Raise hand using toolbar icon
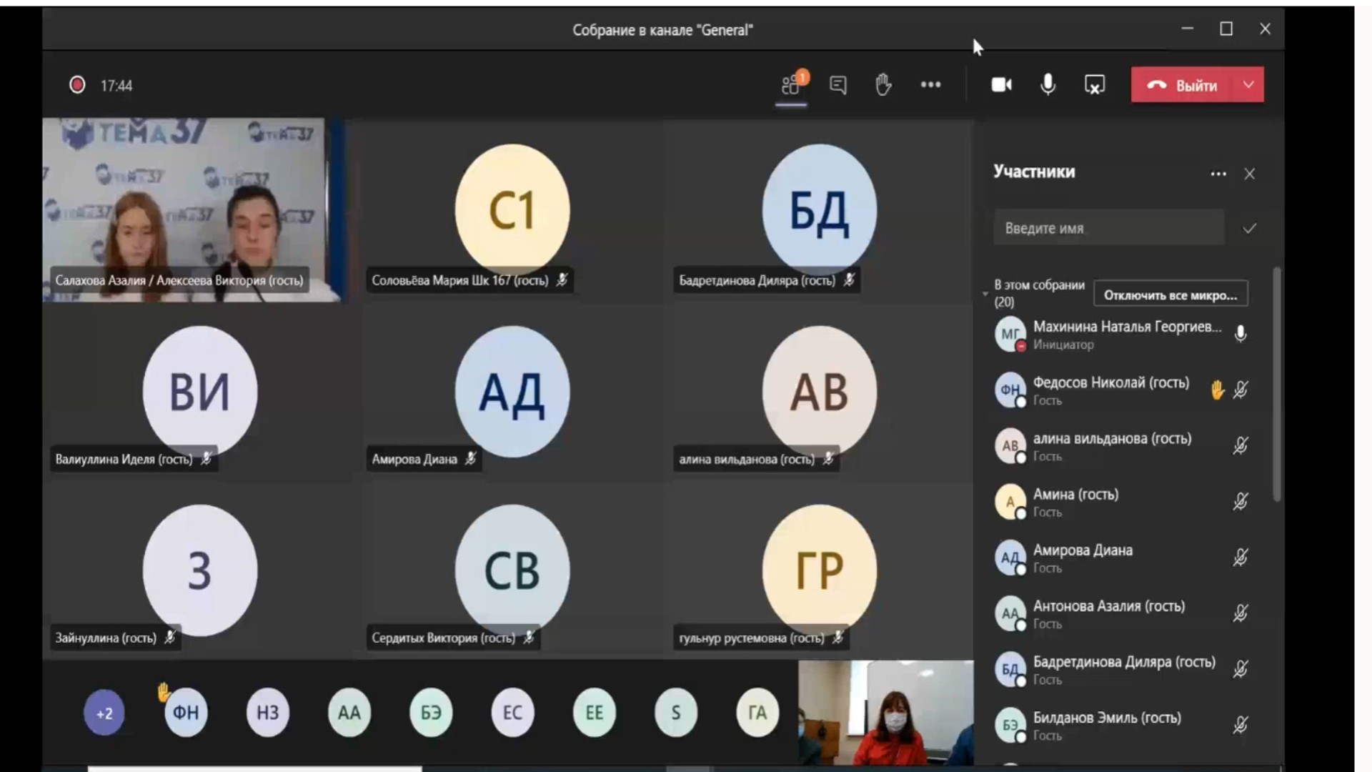The height and width of the screenshot is (772, 1372). [x=884, y=85]
